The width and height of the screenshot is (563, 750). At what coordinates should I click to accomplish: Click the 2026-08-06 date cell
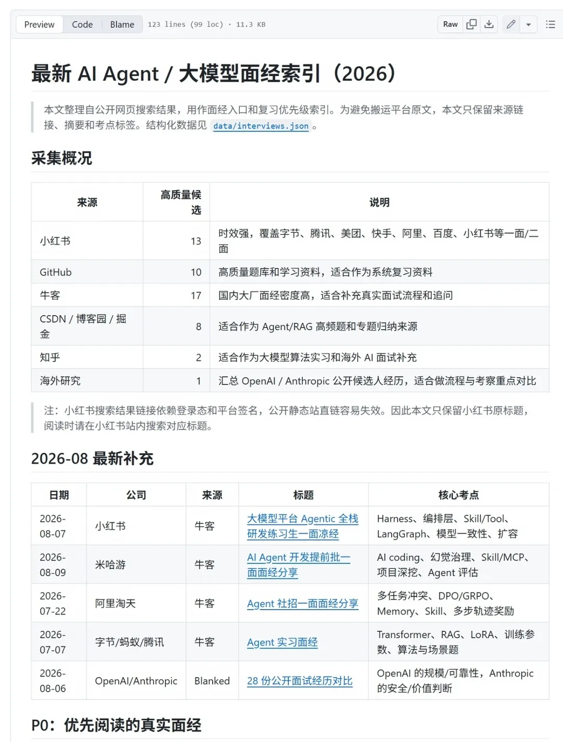tap(59, 681)
